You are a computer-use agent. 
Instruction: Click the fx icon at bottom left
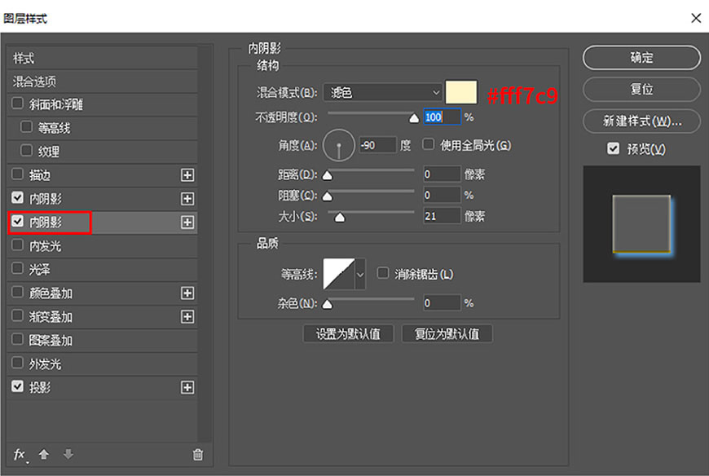click(x=18, y=456)
